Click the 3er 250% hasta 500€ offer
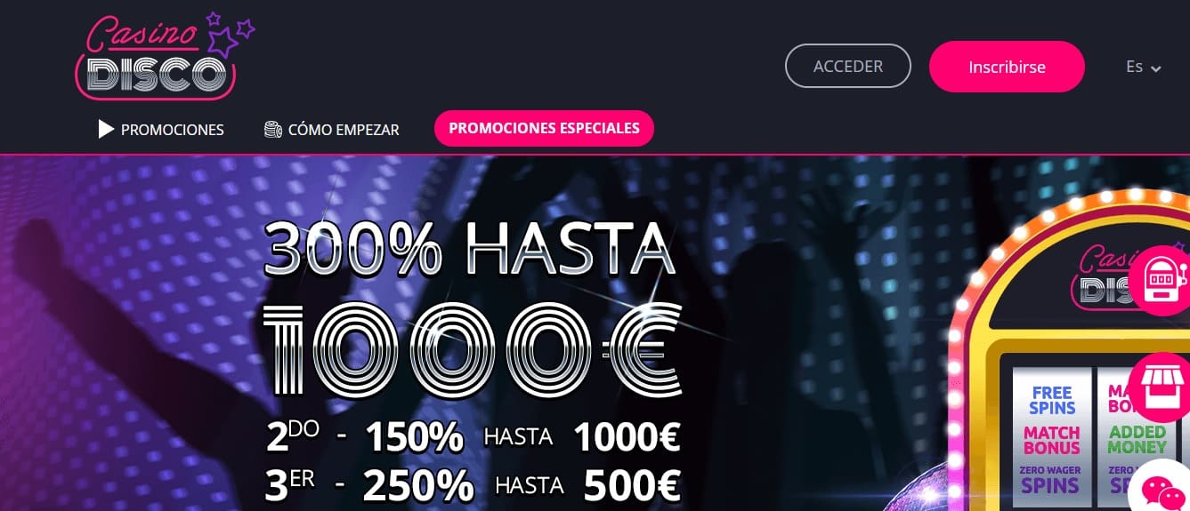 tap(474, 485)
